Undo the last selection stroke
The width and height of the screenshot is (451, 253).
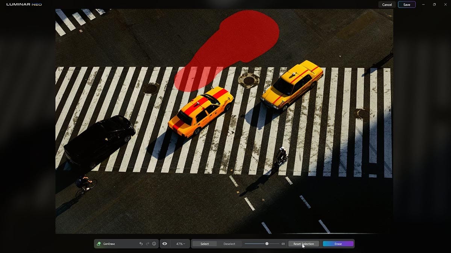tap(141, 244)
